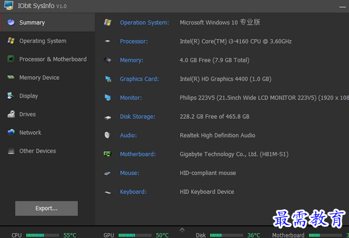Image resolution: width=349 pixels, height=238 pixels.
Task: Click the graphics card icon in summary row
Action: (108, 79)
